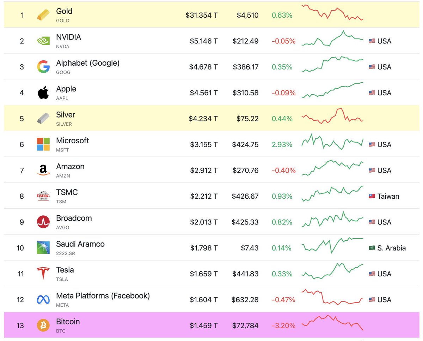Viewport: 423px width, 341px height.
Task: Click Tesla market cap $1.659 T
Action: click(204, 274)
